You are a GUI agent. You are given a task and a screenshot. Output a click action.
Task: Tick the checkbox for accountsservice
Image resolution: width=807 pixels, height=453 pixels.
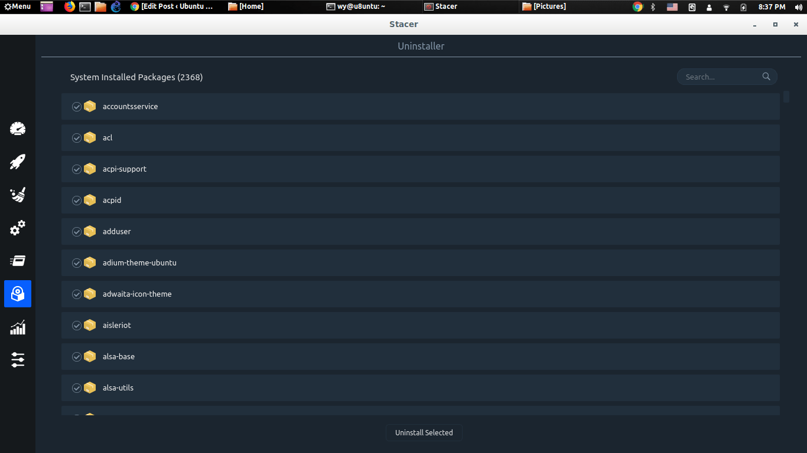click(77, 107)
